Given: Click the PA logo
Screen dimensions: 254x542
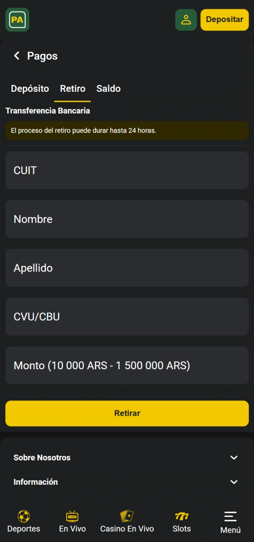Looking at the screenshot, I should click(x=17, y=19).
